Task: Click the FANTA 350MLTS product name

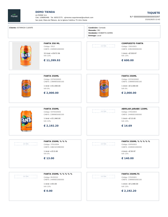Action: (130, 174)
